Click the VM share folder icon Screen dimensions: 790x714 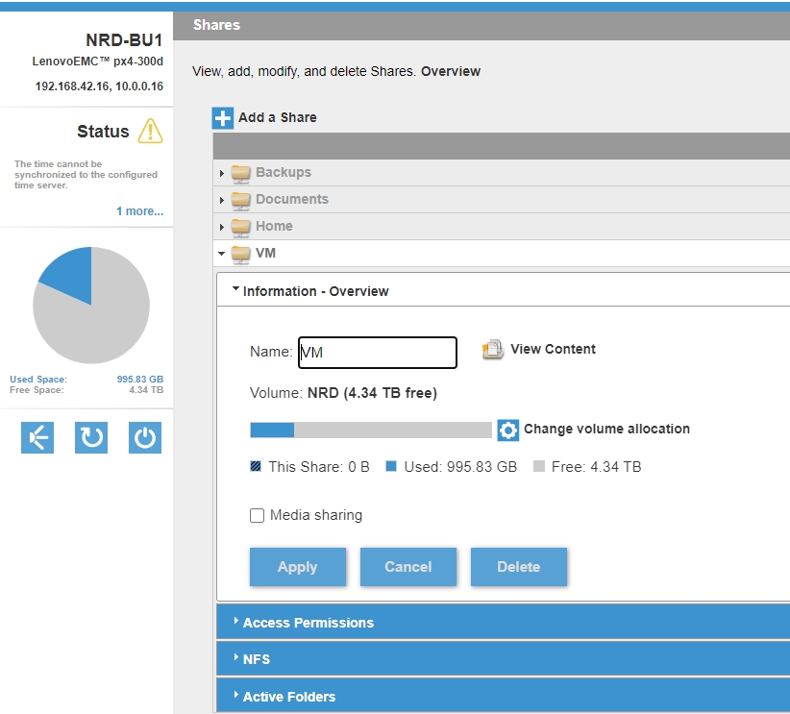pos(241,254)
